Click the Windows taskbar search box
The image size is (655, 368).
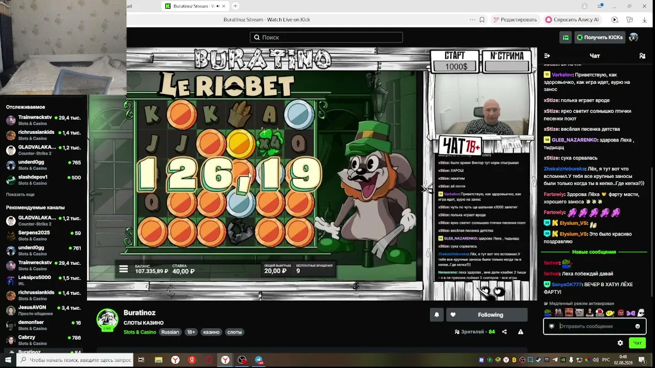75,360
